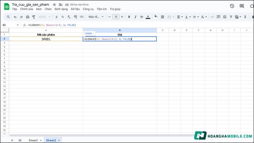
Task: Click cell containing Mã sản phẩm
Action: coord(46,34)
